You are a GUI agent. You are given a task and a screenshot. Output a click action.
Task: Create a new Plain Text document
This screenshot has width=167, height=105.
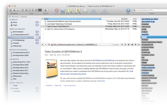(70, 11)
